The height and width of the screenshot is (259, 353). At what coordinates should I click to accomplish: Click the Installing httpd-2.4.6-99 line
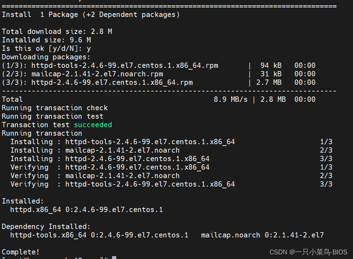click(171, 159)
